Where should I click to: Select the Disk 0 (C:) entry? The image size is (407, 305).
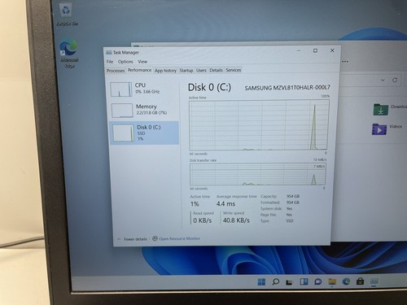coord(144,133)
